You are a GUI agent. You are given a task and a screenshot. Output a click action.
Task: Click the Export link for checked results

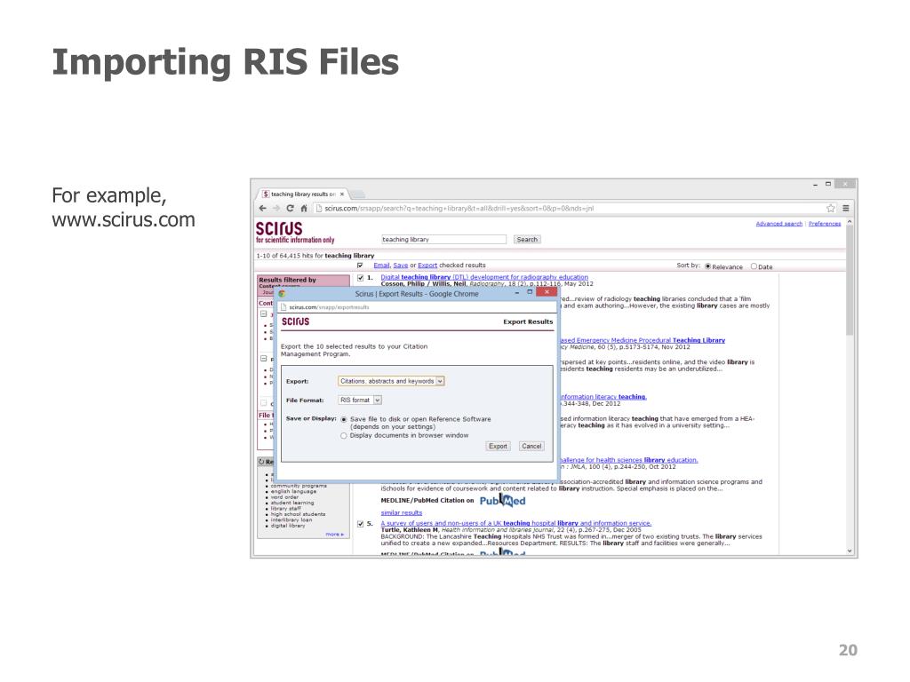pos(427,265)
